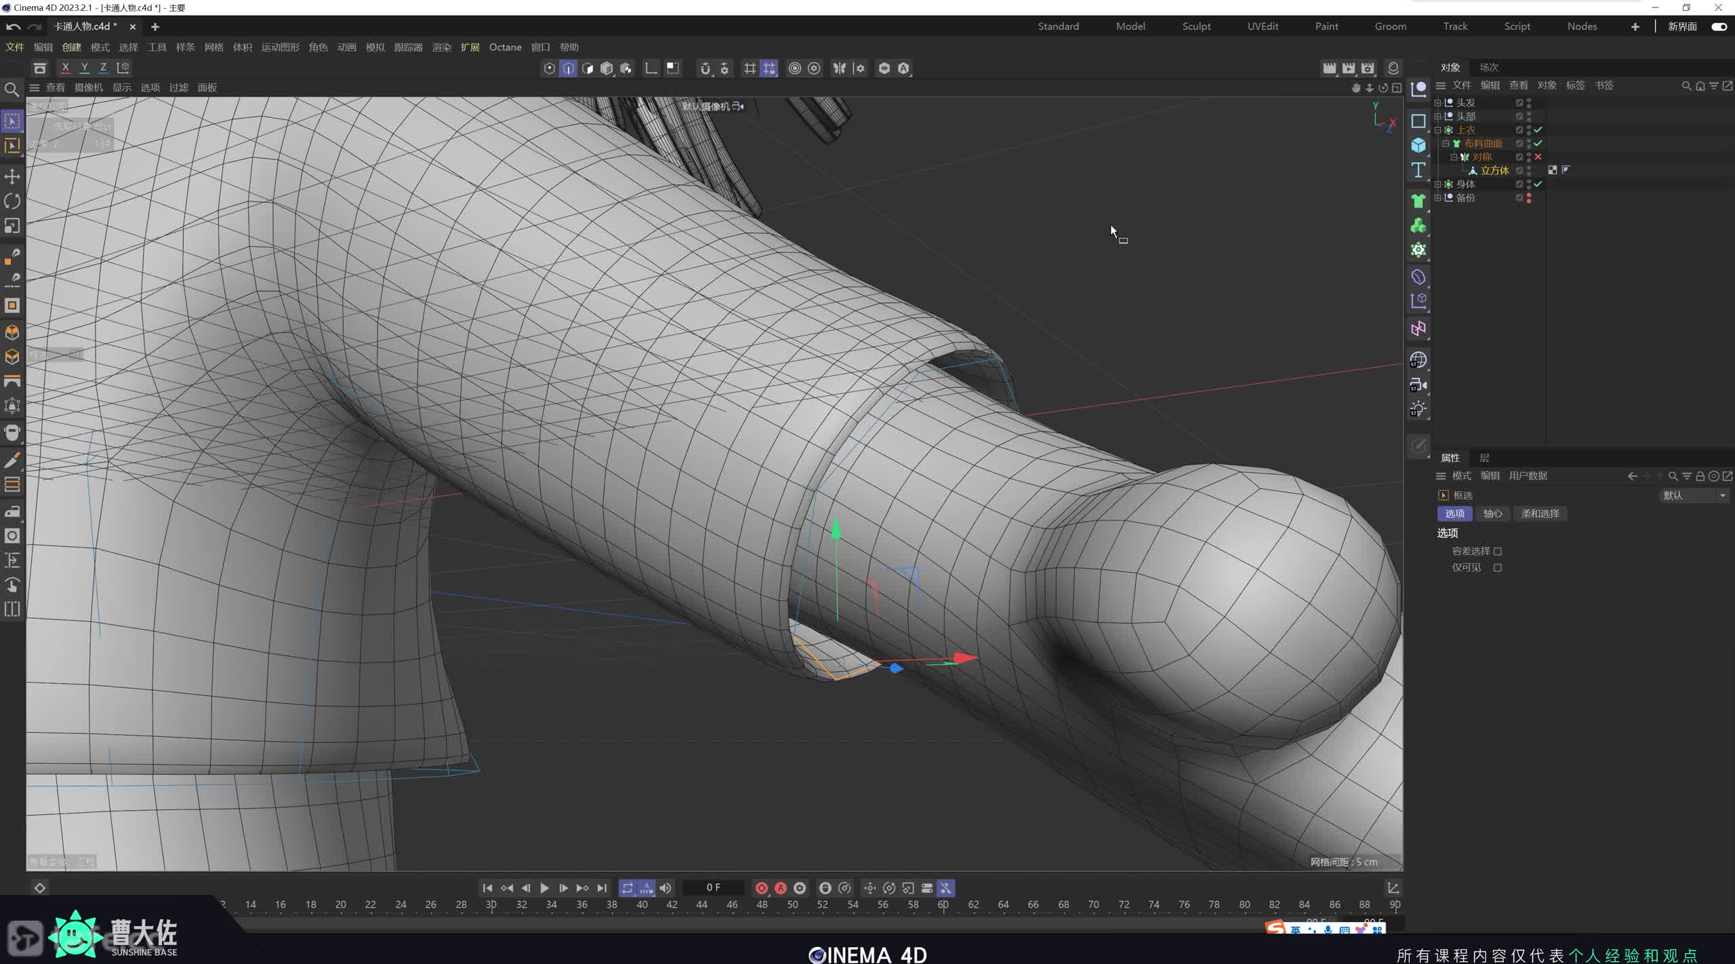Open the 网格 menu
Viewport: 1735px width, 964px height.
pyautogui.click(x=213, y=47)
